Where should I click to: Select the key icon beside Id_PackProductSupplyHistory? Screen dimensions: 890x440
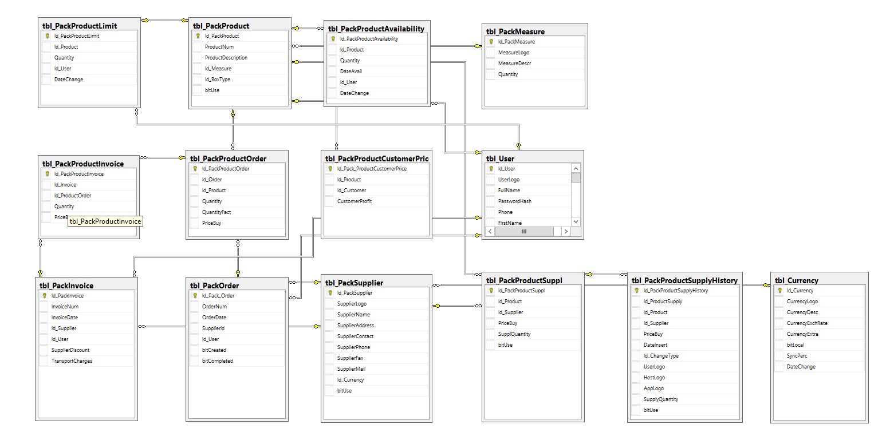(x=636, y=291)
